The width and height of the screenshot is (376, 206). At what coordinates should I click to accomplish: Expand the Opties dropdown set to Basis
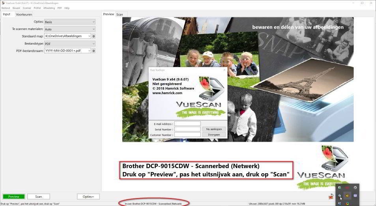tap(70, 22)
